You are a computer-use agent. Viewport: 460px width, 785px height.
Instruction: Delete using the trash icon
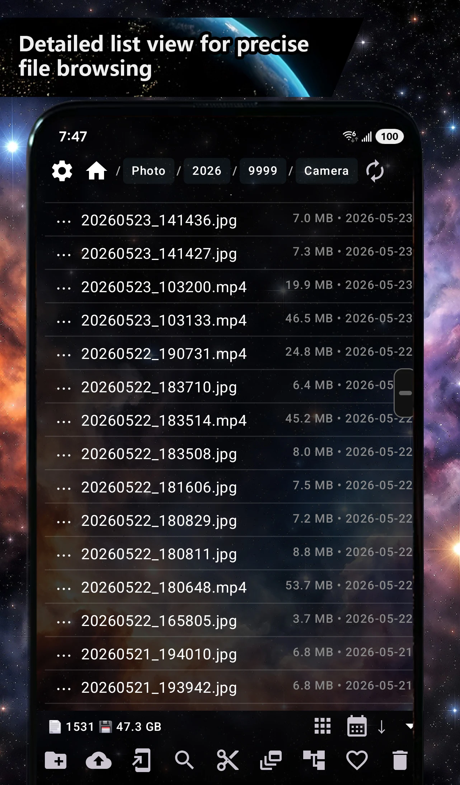coord(400,760)
